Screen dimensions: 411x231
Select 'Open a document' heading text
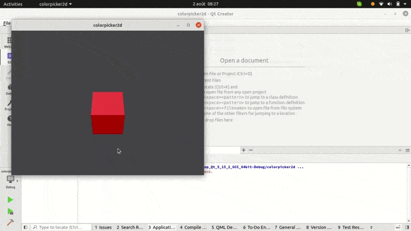pyautogui.click(x=244, y=61)
